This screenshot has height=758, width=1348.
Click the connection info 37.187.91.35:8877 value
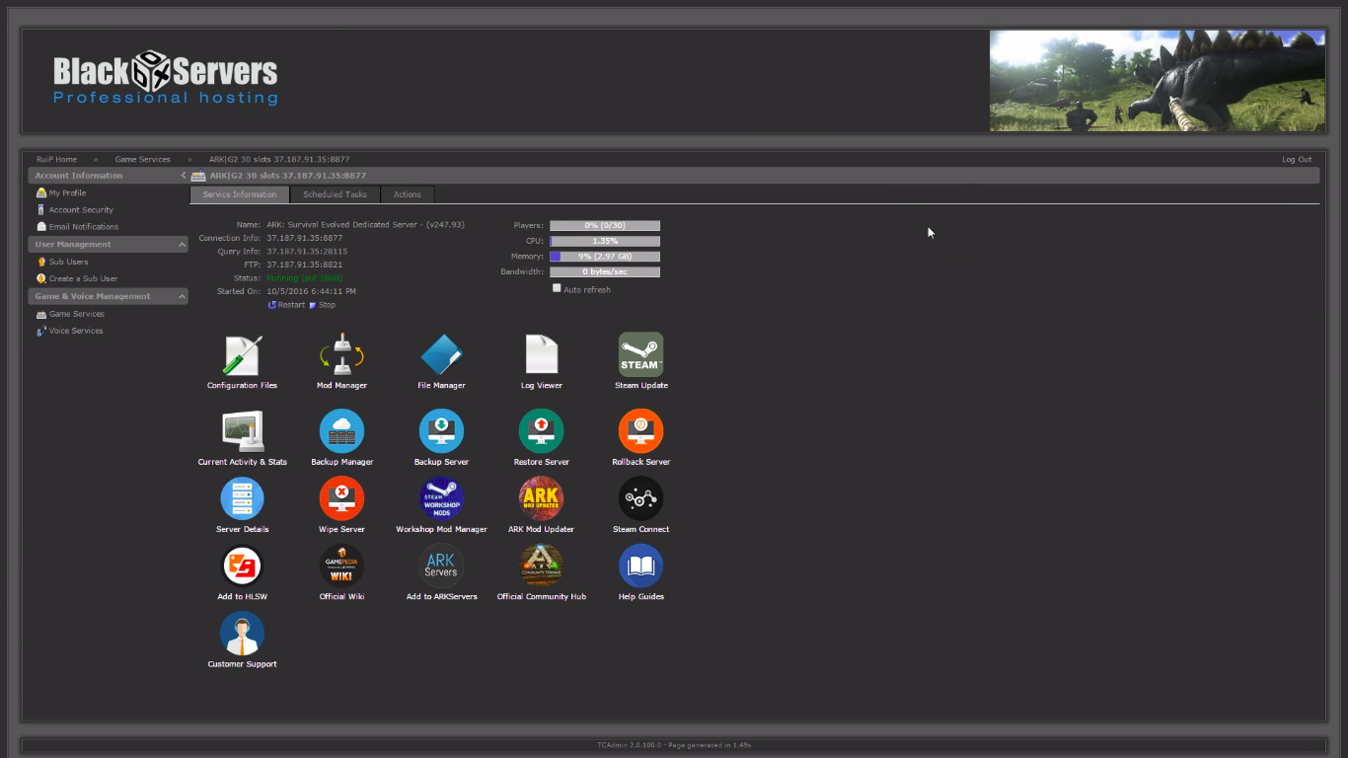pos(305,238)
